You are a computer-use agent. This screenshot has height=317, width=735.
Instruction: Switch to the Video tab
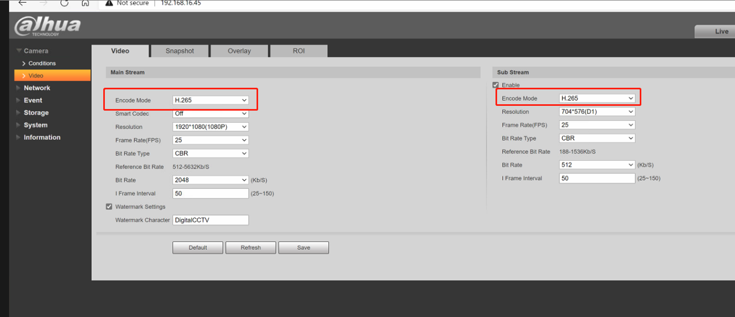[120, 51]
